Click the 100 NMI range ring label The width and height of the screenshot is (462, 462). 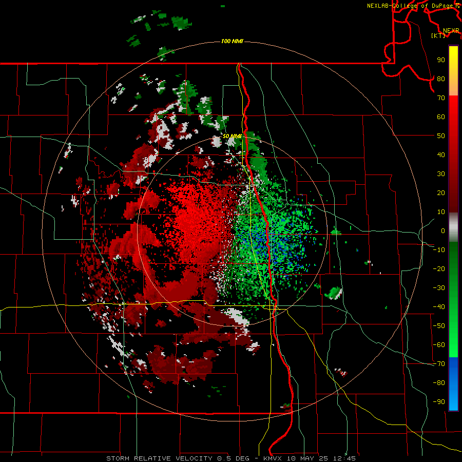coord(232,41)
